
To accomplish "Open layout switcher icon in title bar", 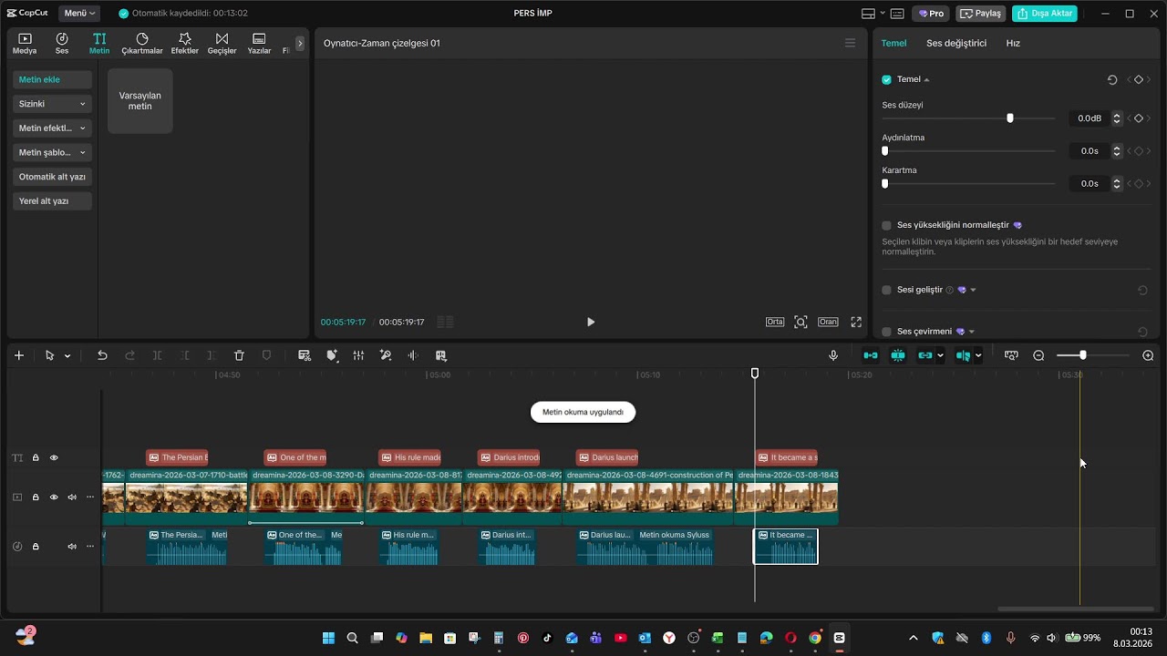I will (x=869, y=14).
